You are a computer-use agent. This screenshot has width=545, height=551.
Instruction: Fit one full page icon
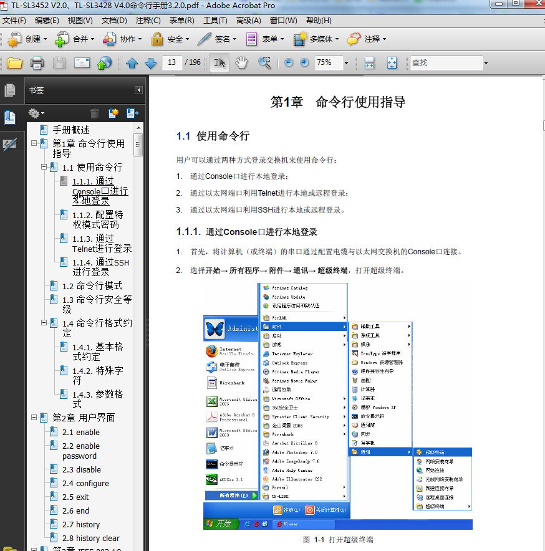[x=392, y=63]
